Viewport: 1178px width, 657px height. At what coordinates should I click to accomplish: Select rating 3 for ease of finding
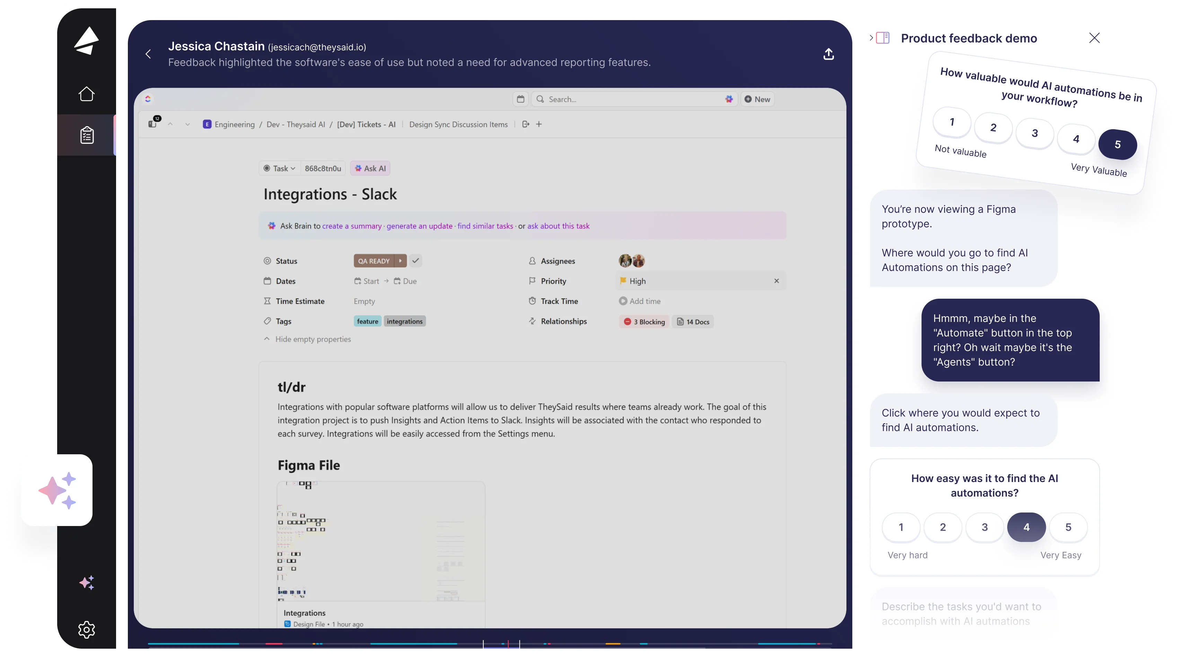pos(984,527)
